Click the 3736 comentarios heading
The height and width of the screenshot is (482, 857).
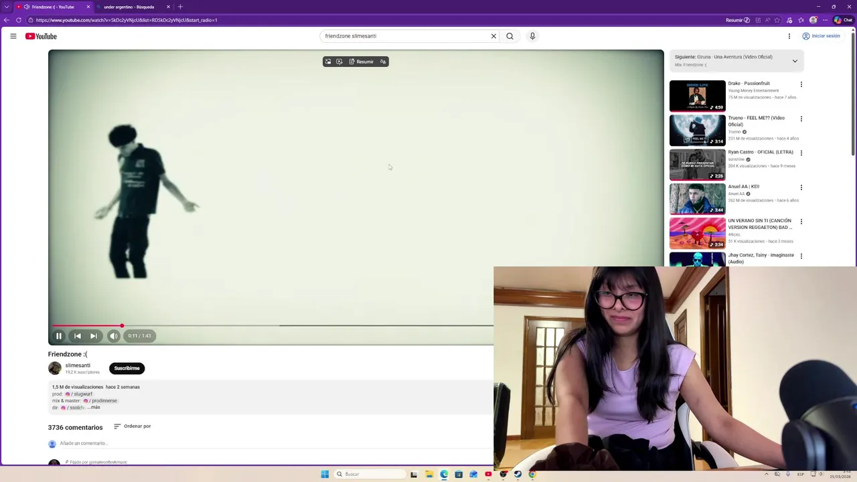tap(75, 427)
